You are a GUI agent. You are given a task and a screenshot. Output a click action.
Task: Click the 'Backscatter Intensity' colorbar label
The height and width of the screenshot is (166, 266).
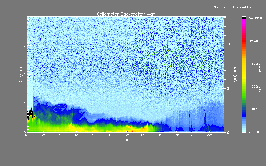[x=260, y=75]
